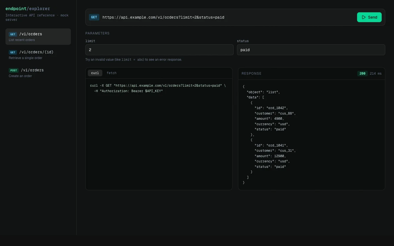Click the 214 ms response time
Image resolution: width=394 pixels, height=246 pixels.
pyautogui.click(x=376, y=74)
